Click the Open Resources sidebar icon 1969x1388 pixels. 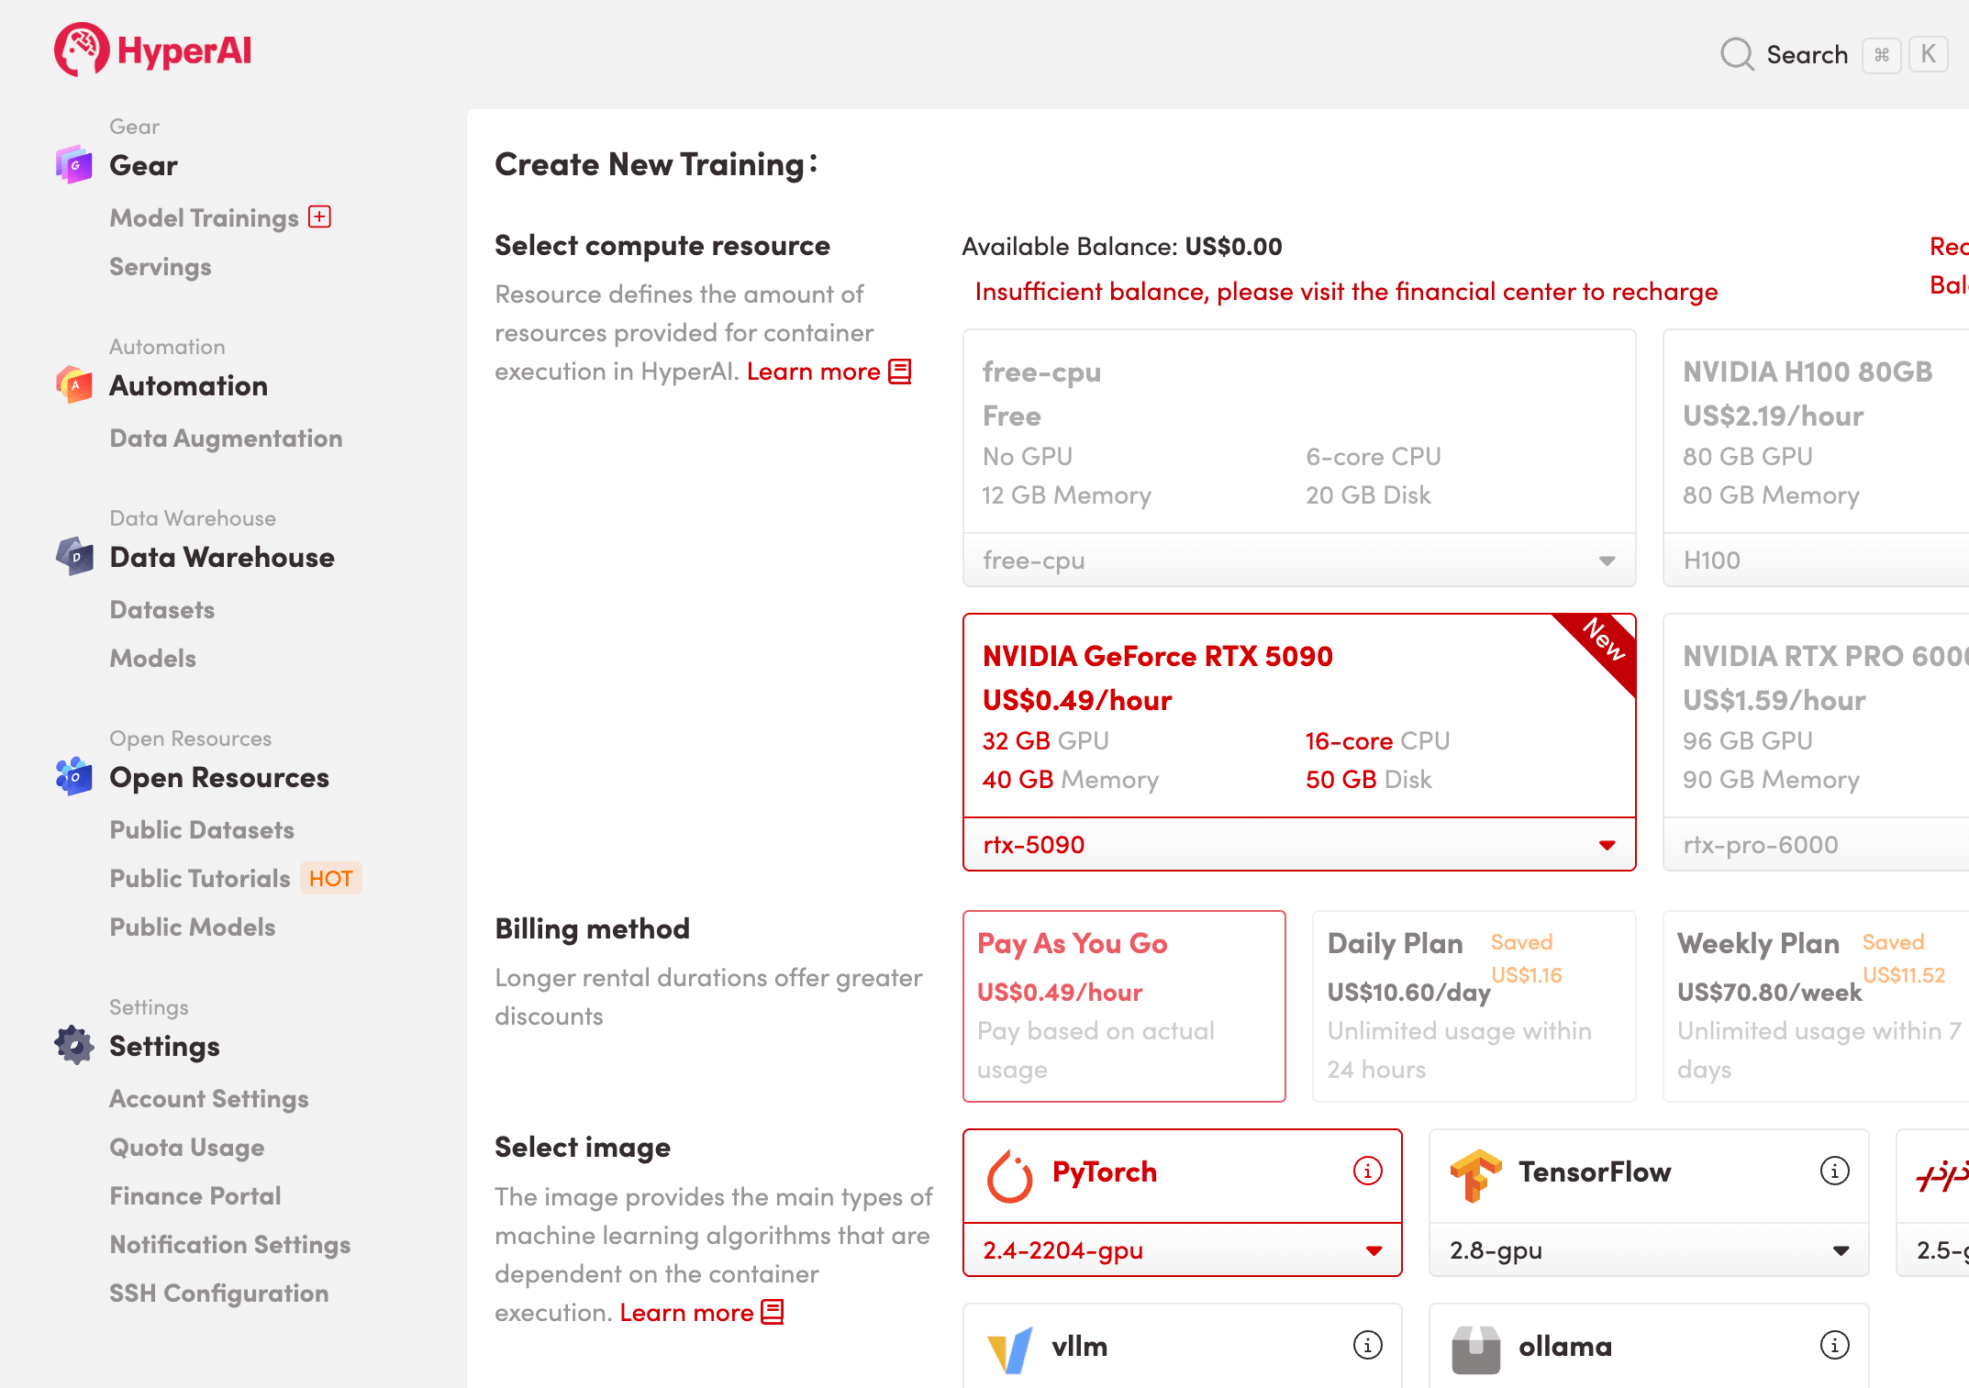click(x=73, y=777)
